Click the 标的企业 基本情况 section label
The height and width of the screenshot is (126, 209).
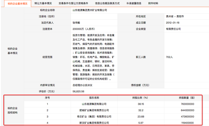[x=13, y=51]
